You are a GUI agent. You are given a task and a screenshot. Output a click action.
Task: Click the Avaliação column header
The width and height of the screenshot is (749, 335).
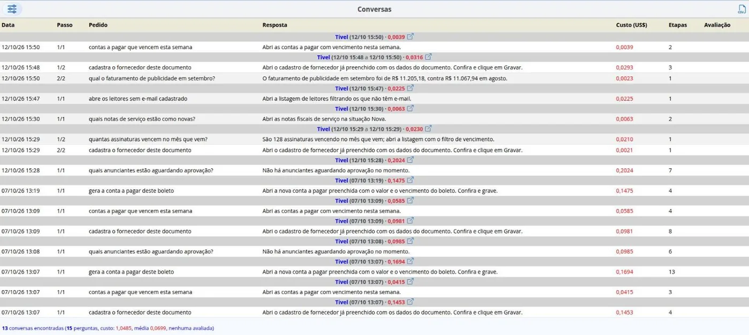pos(717,25)
